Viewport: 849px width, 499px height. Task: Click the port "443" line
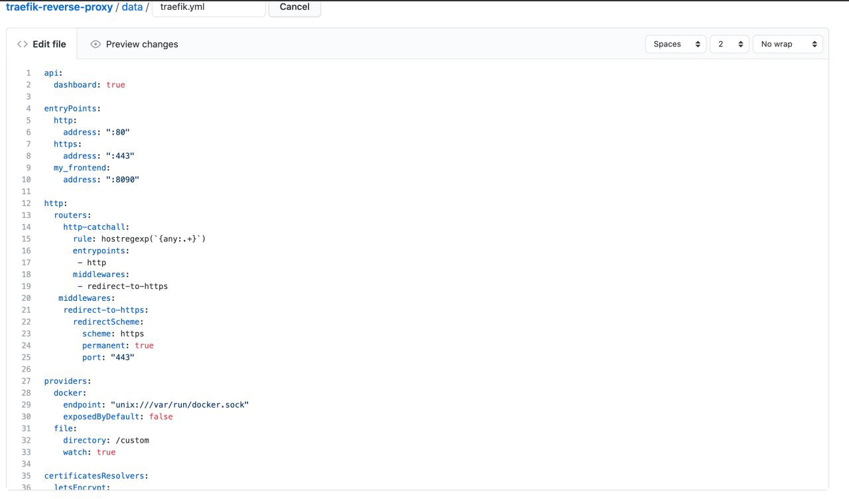click(x=108, y=357)
